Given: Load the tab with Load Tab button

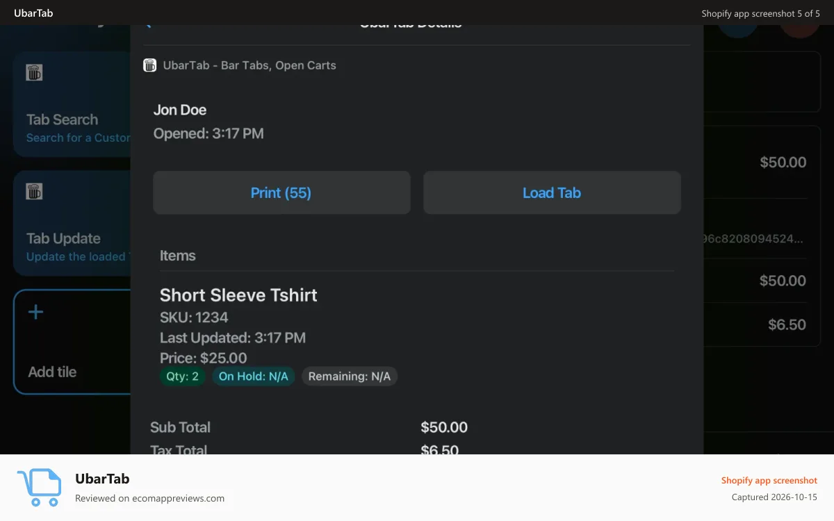Looking at the screenshot, I should [552, 192].
